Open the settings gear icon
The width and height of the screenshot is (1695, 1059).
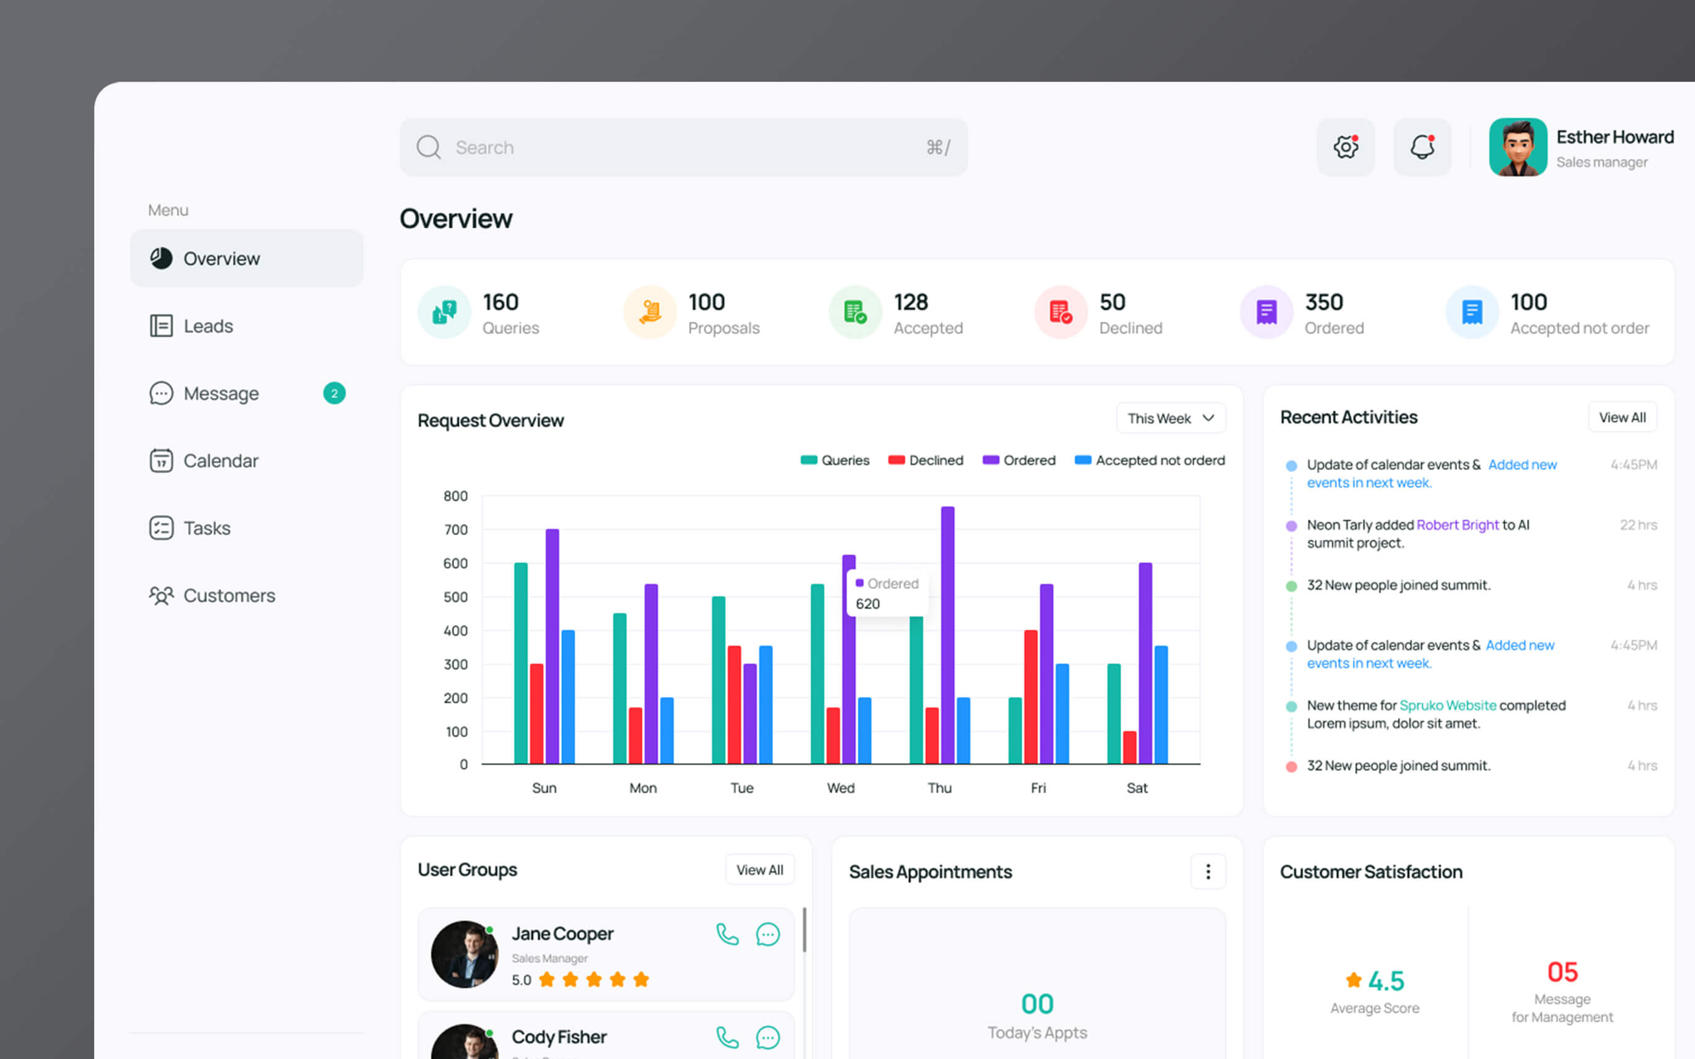1346,147
